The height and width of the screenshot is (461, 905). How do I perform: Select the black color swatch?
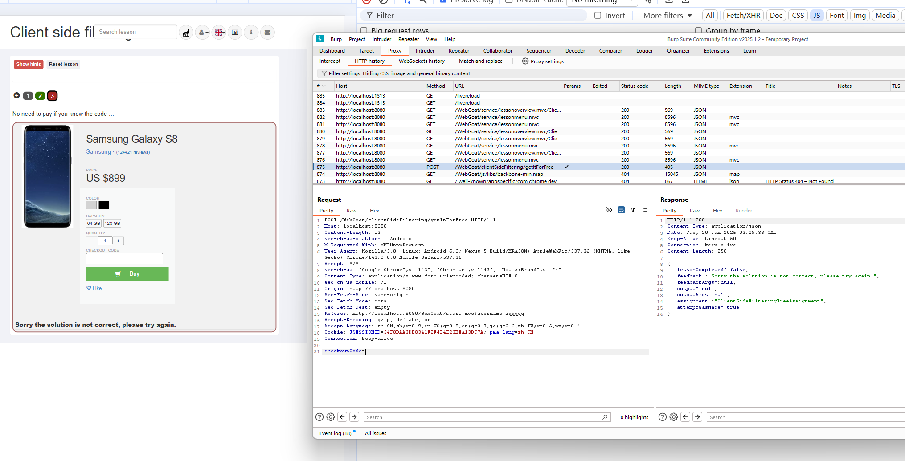click(x=104, y=205)
